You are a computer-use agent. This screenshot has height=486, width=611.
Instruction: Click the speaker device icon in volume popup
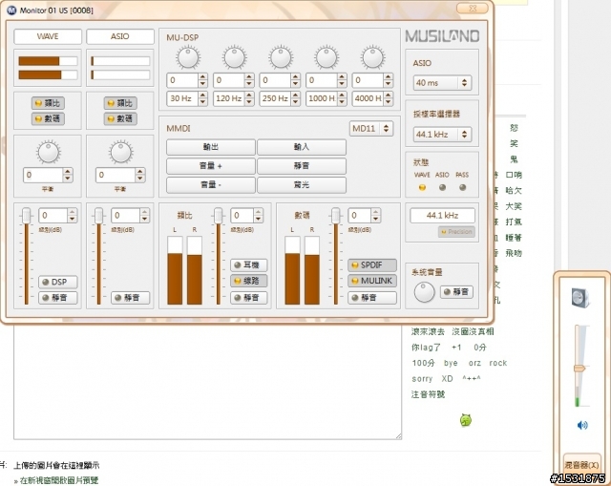click(580, 298)
